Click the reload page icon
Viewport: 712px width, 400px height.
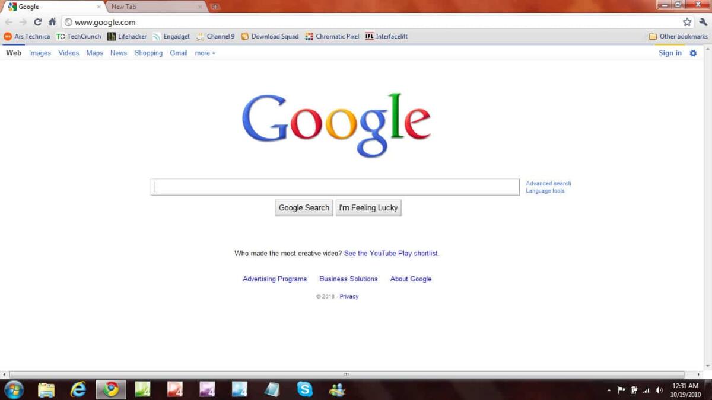37,21
